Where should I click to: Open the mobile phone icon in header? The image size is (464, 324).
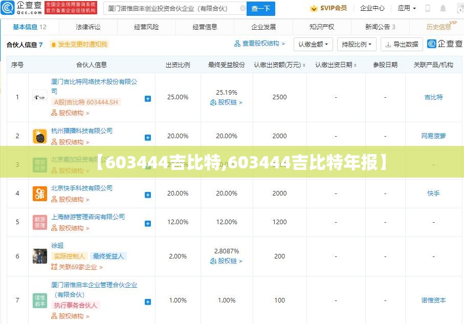coord(428,8)
